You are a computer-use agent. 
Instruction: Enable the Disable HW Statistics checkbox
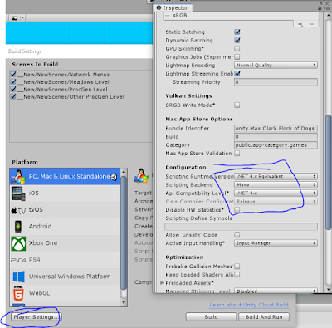point(237,210)
